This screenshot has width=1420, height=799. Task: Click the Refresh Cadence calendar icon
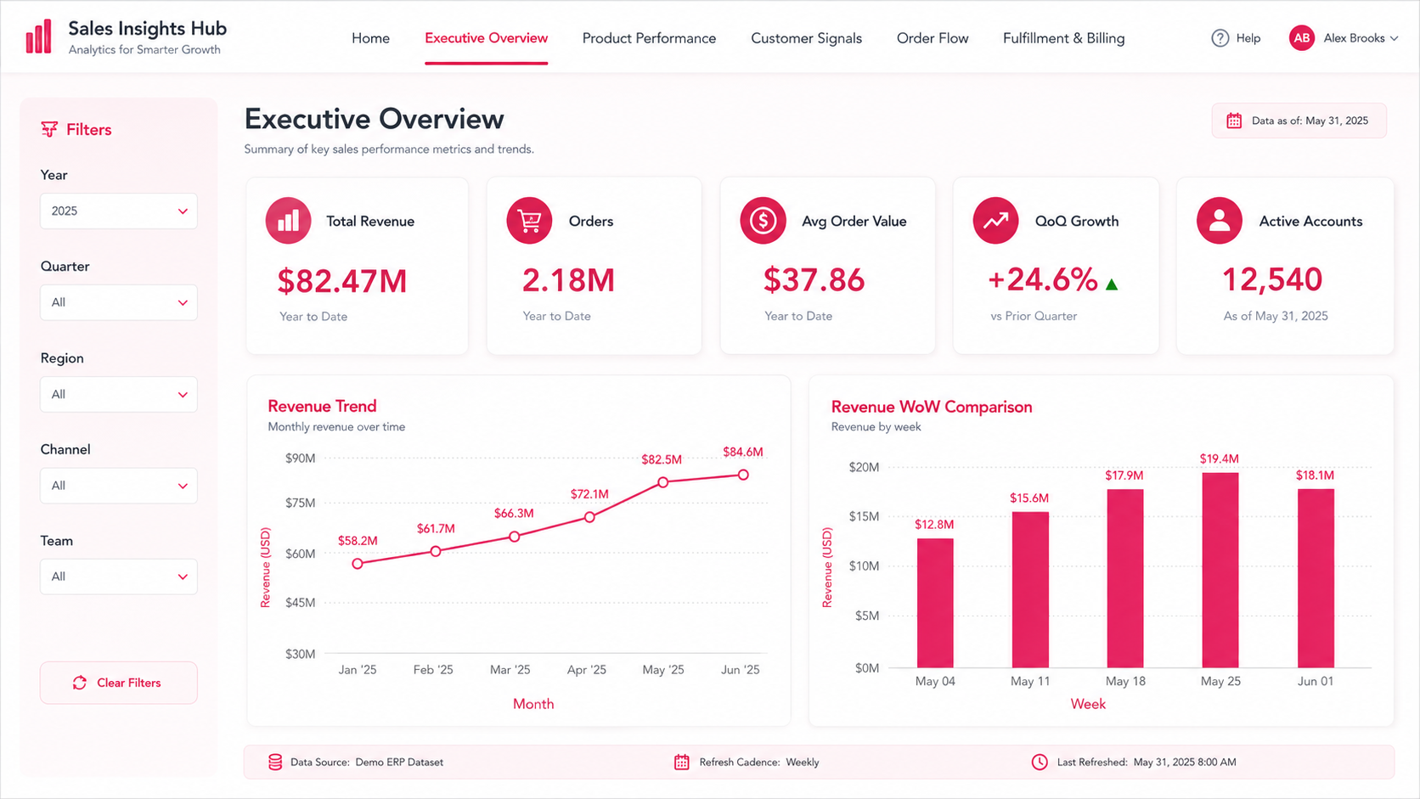click(x=681, y=762)
